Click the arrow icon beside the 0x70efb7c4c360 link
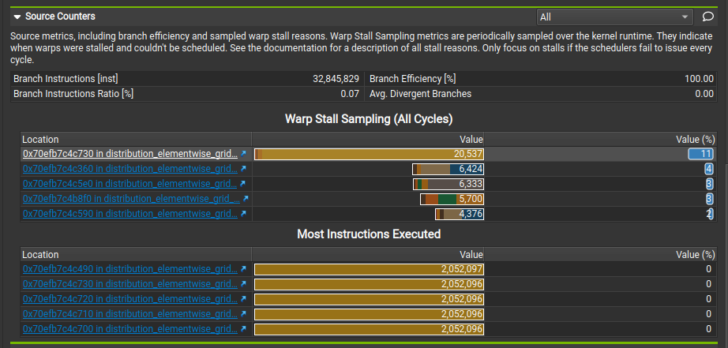This screenshot has width=728, height=348. point(243,169)
